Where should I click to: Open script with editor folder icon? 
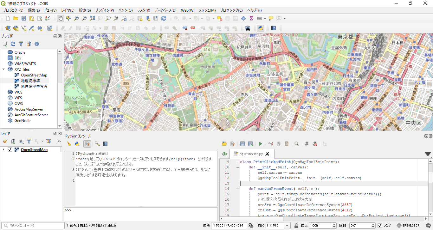tap(224, 144)
